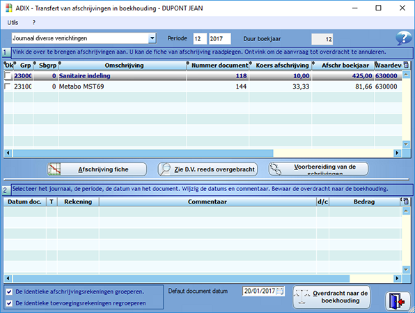The image size is (415, 313).
Task: Click the Commentaar column header
Action: (x=207, y=201)
